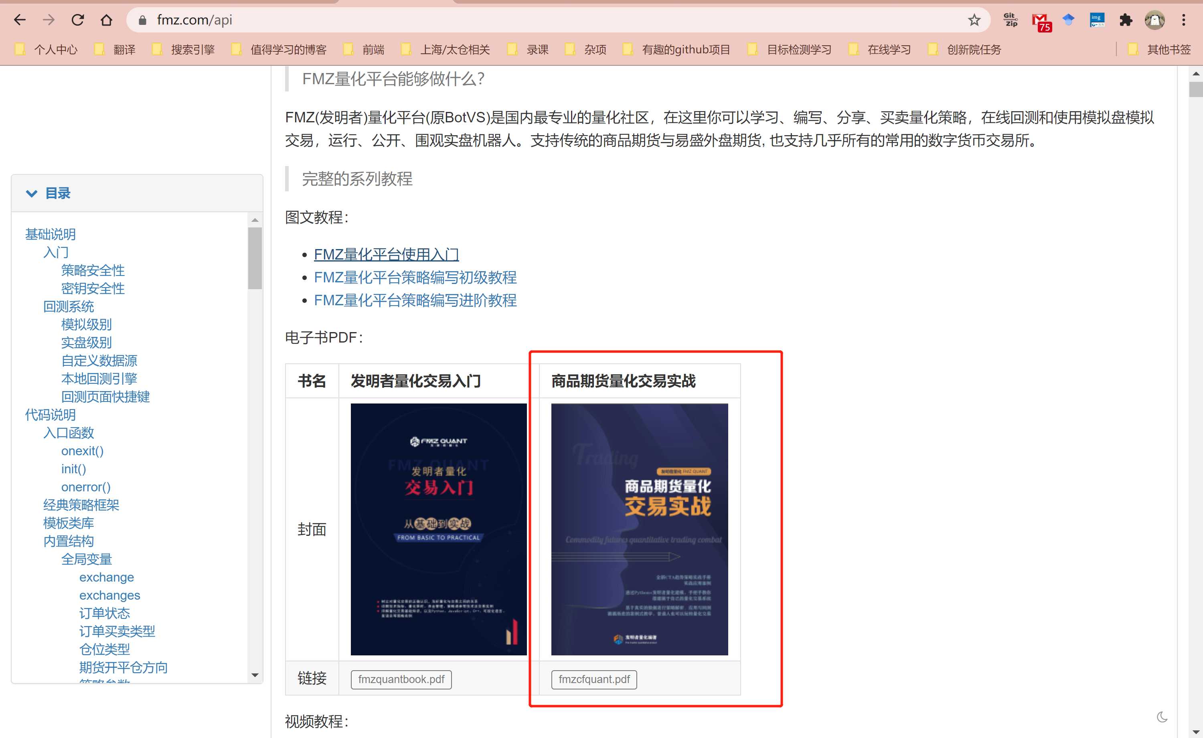The width and height of the screenshot is (1203, 738).
Task: Open the Google Scholar button extension
Action: point(1069,20)
